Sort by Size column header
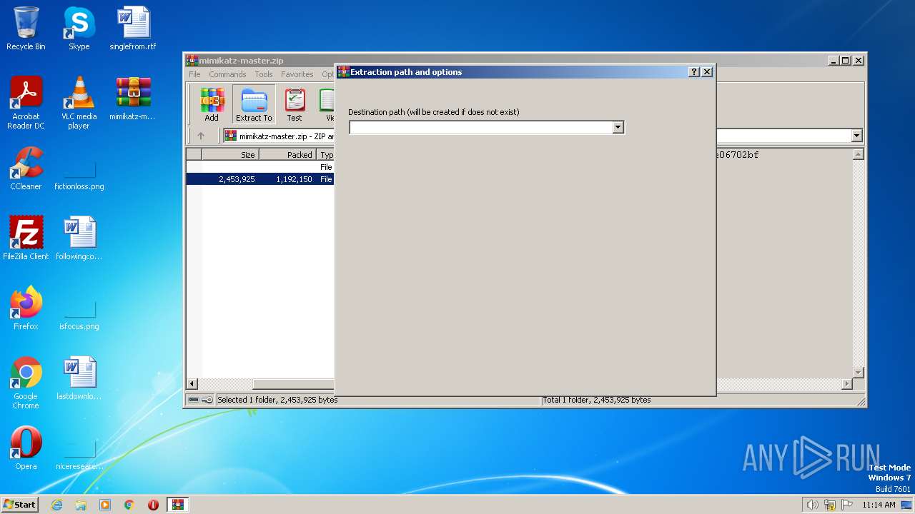Image resolution: width=915 pixels, height=514 pixels. pyautogui.click(x=230, y=155)
